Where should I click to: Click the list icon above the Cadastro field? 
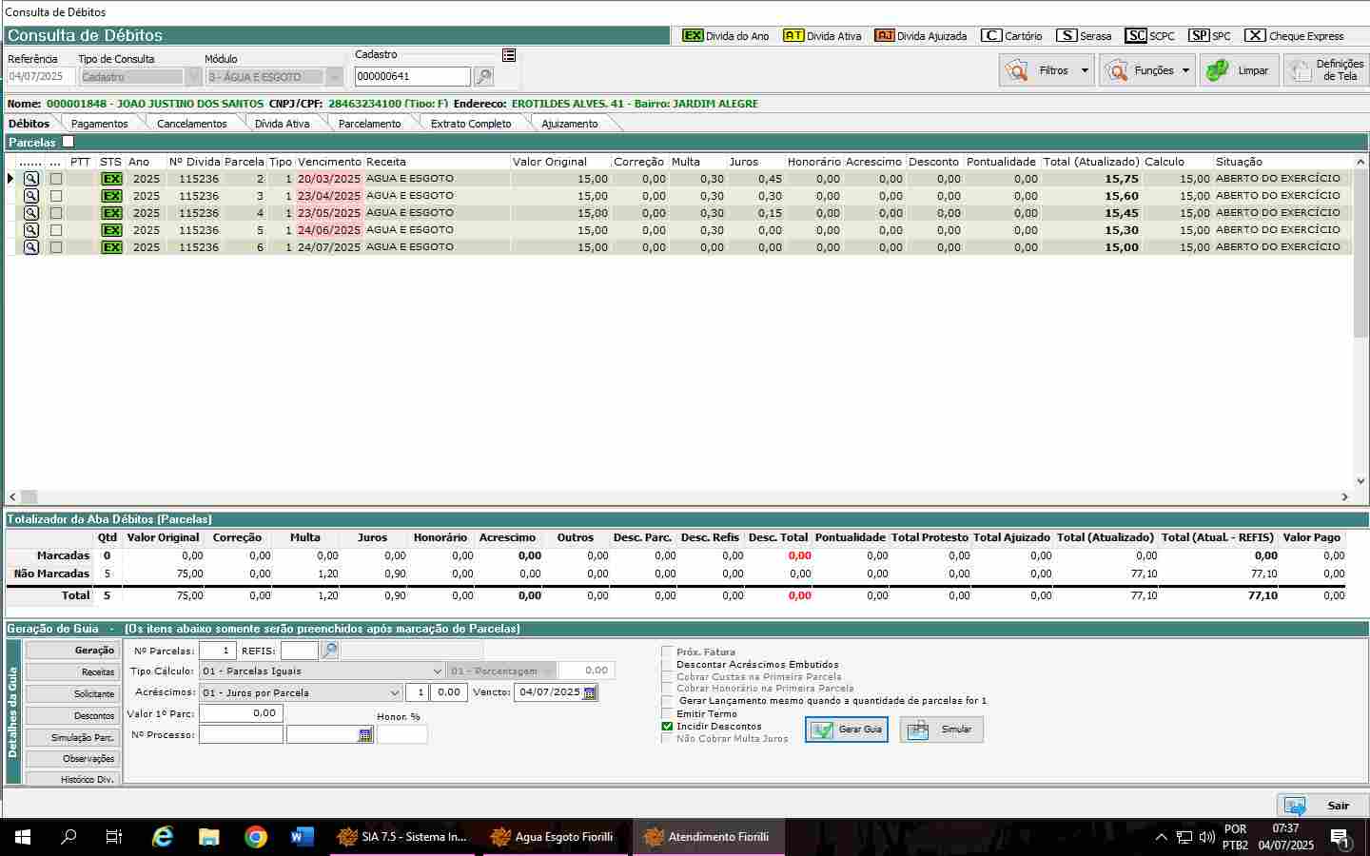tap(509, 55)
